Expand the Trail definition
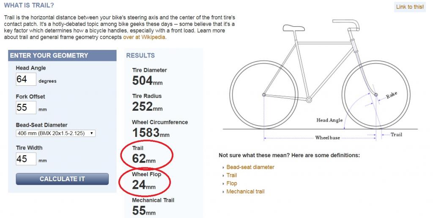Viewport: 433px width, 218px height. tap(232, 175)
